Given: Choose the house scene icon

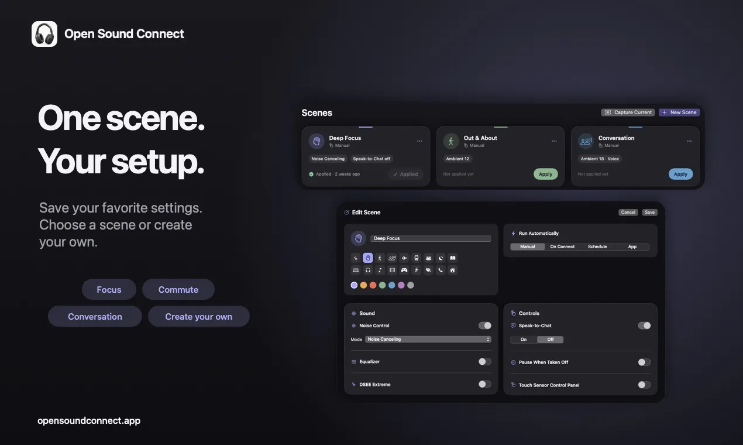Looking at the screenshot, I should point(453,270).
